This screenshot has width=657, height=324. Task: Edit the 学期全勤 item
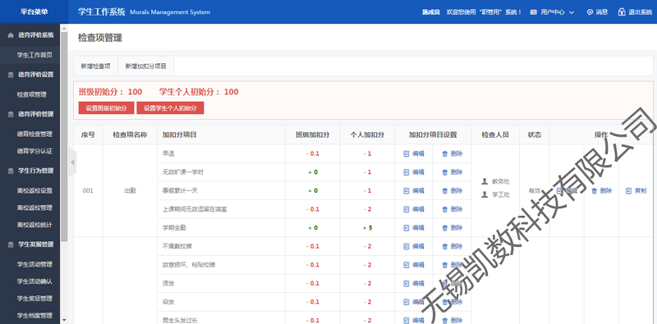[414, 228]
